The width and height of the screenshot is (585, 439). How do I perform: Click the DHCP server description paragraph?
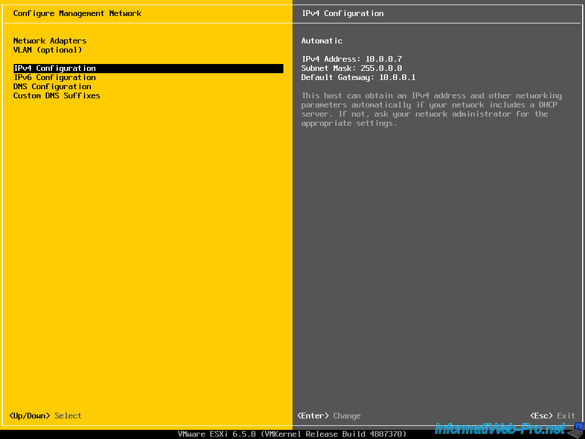point(432,109)
